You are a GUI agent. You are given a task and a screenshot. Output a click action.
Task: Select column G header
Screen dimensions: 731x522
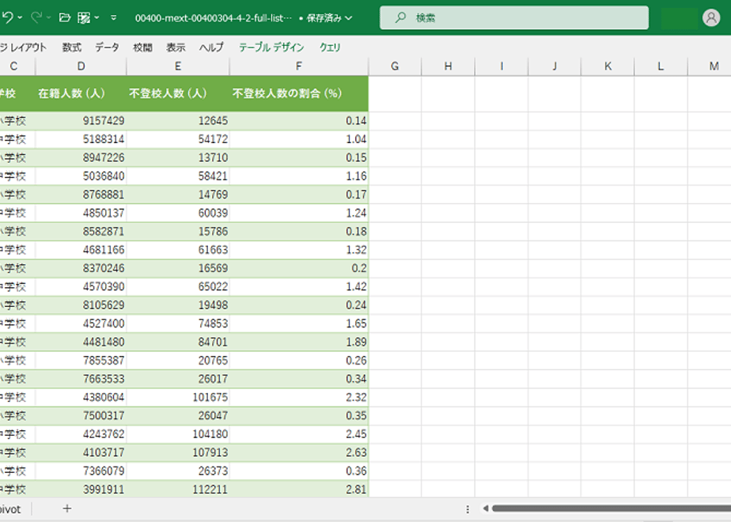tap(395, 66)
